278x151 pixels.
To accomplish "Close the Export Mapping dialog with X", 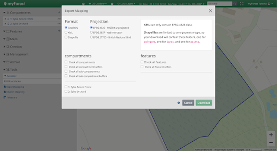I will [210, 11].
